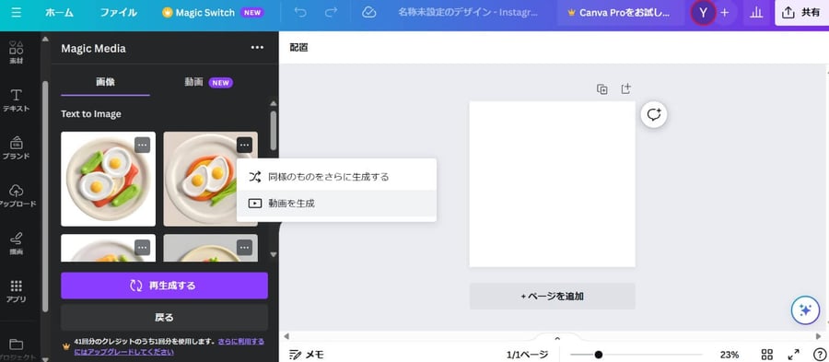Viewport: 829px width, 362px height.
Task: Switch to the 動画 NEW tab
Action: [208, 82]
